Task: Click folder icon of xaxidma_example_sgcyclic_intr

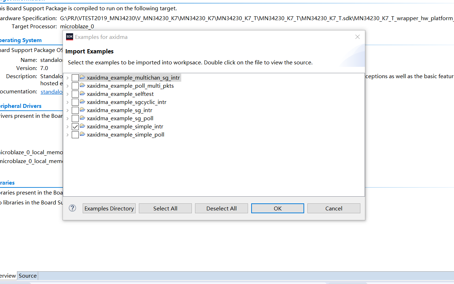Action: pyautogui.click(x=83, y=102)
